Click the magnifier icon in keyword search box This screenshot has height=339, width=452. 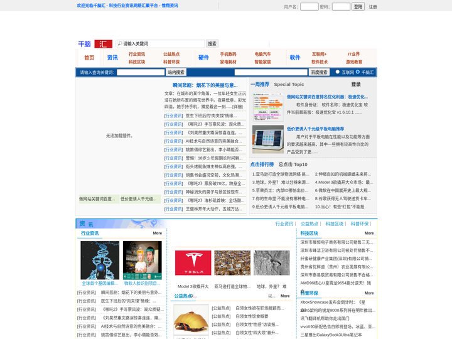click(x=120, y=43)
